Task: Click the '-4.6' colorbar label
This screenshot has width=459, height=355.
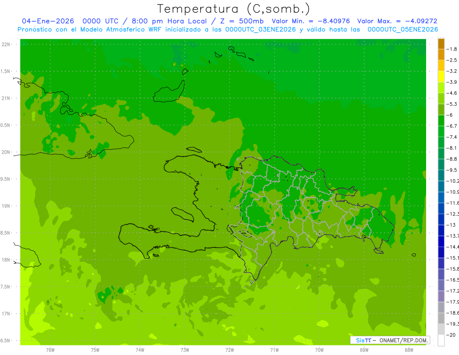Action: click(451, 93)
